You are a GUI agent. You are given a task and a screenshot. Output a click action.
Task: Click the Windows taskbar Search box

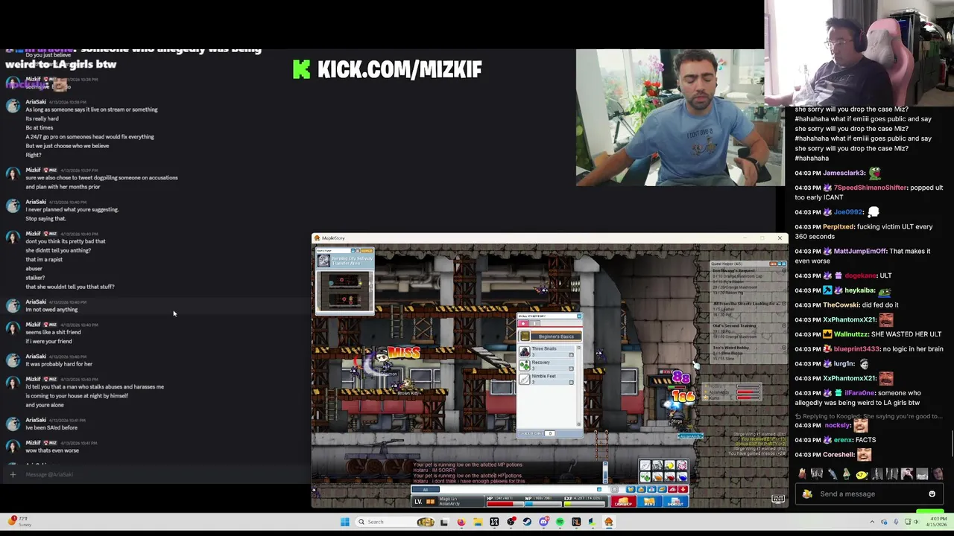coord(395,522)
